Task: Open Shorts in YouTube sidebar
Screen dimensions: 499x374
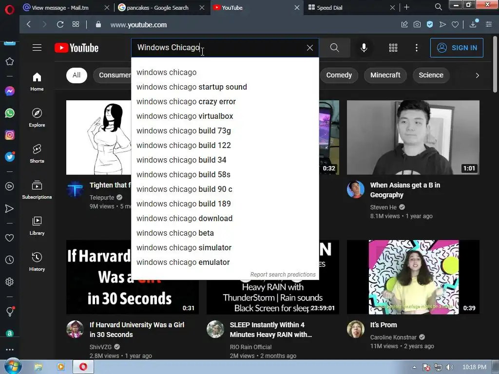Action: (x=37, y=153)
